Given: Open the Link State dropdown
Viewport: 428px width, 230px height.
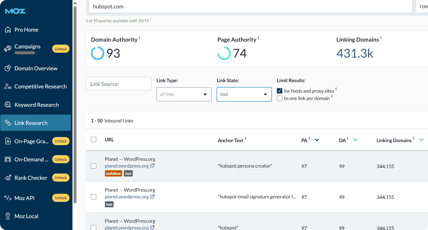Looking at the screenshot, I should click(x=244, y=94).
